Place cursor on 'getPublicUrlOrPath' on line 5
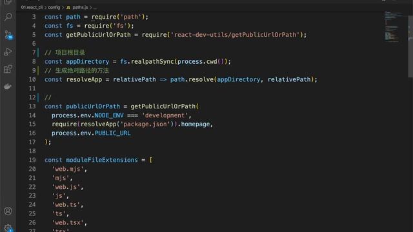 point(98,35)
